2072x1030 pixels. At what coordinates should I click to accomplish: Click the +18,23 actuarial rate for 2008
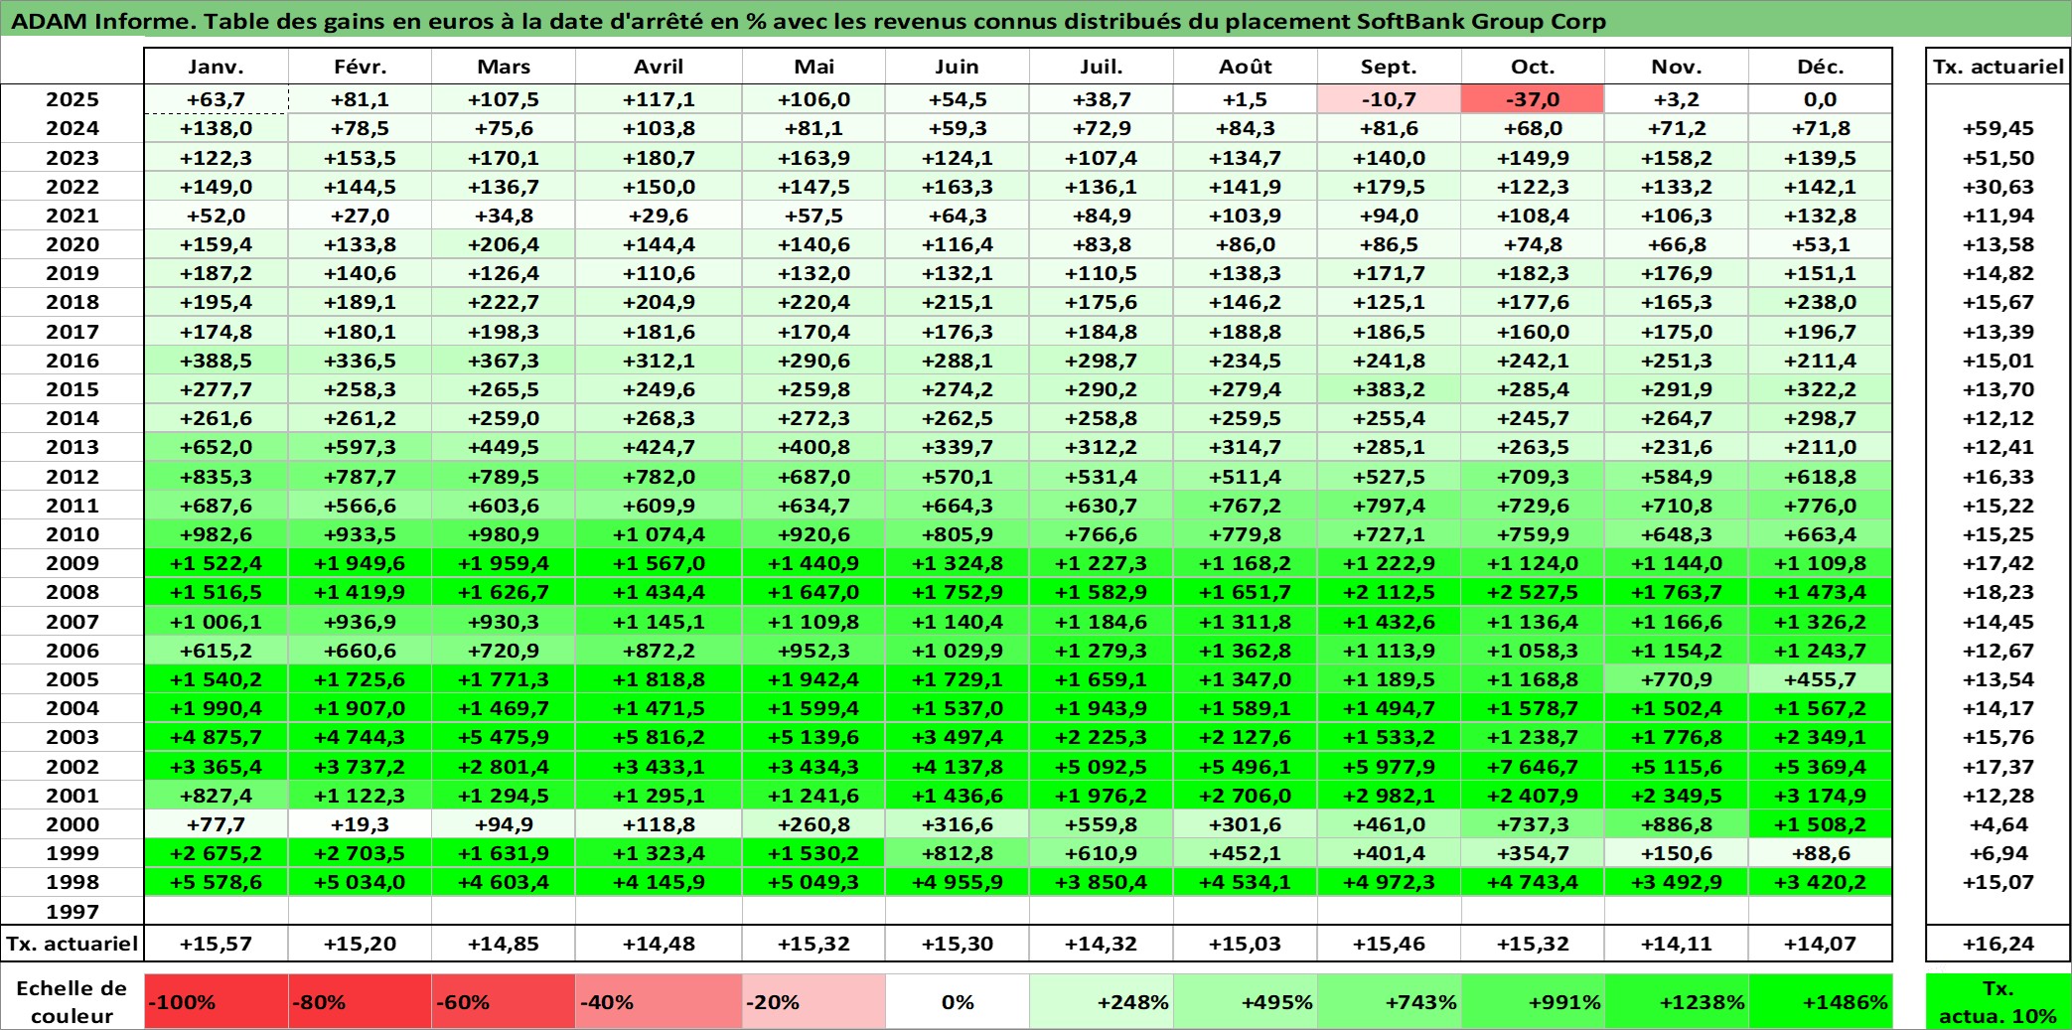[x=1998, y=592]
